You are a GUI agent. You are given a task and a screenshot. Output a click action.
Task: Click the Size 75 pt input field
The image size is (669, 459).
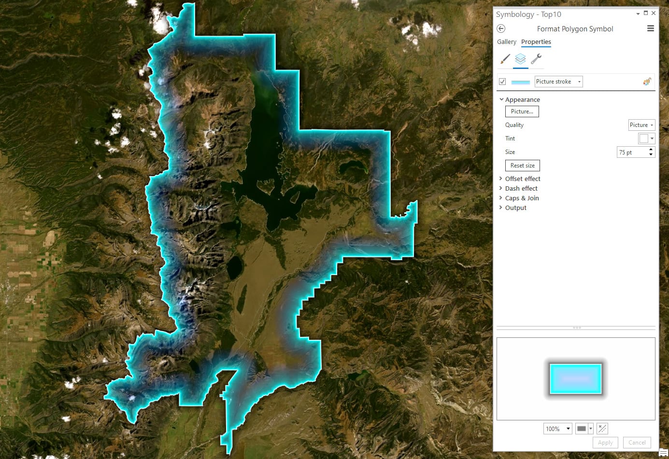[x=632, y=153]
